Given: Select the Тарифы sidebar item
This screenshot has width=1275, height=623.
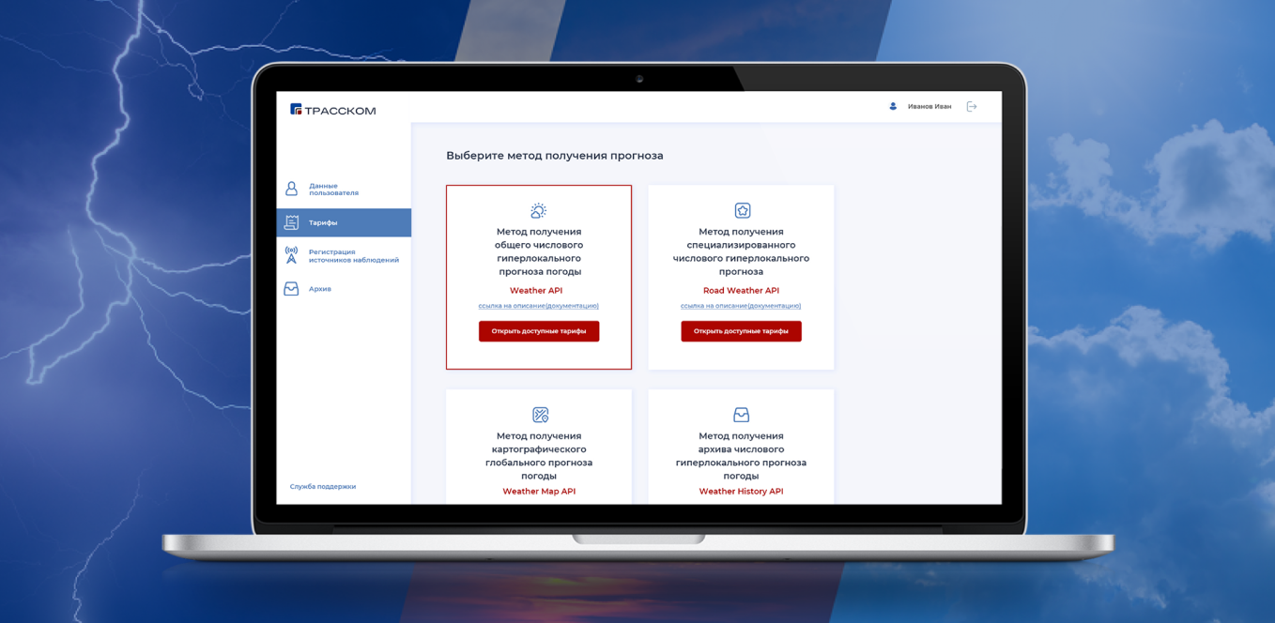Looking at the screenshot, I should coord(323,223).
